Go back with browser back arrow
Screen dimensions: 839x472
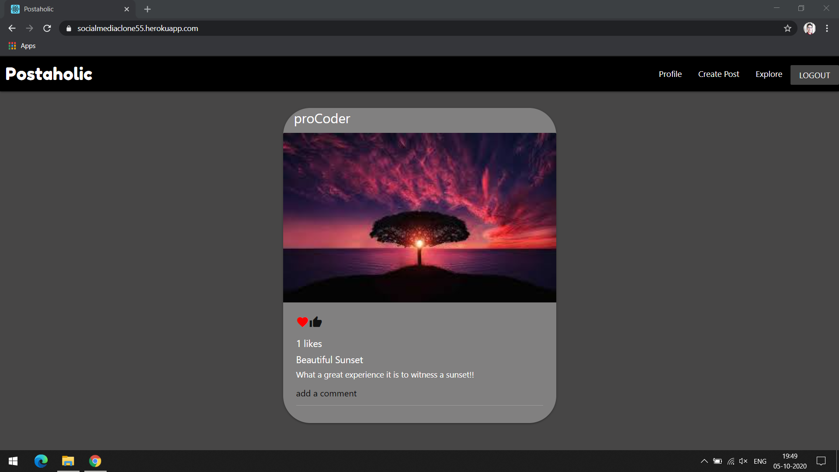(x=12, y=28)
